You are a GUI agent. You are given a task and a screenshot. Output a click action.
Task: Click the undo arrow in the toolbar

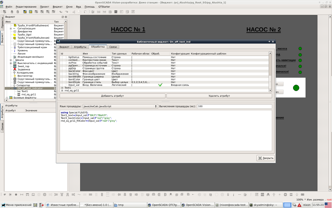[x=61, y=12]
